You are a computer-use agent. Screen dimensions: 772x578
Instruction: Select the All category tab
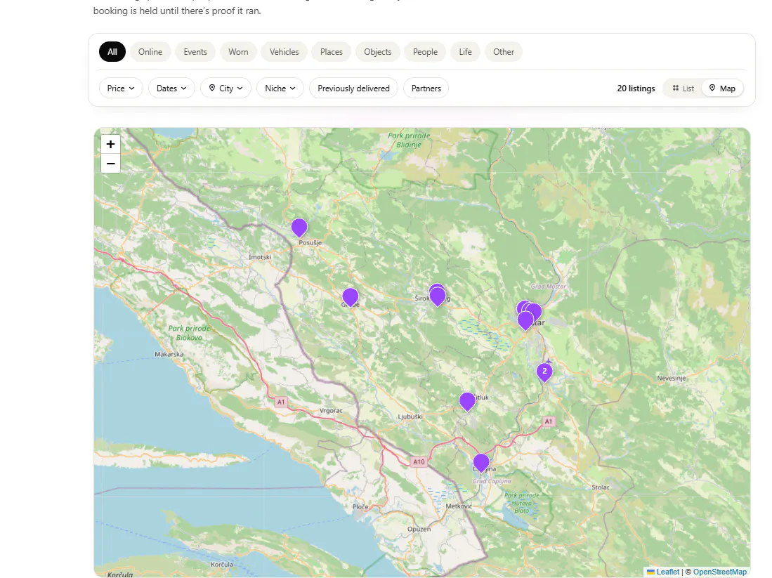click(112, 52)
